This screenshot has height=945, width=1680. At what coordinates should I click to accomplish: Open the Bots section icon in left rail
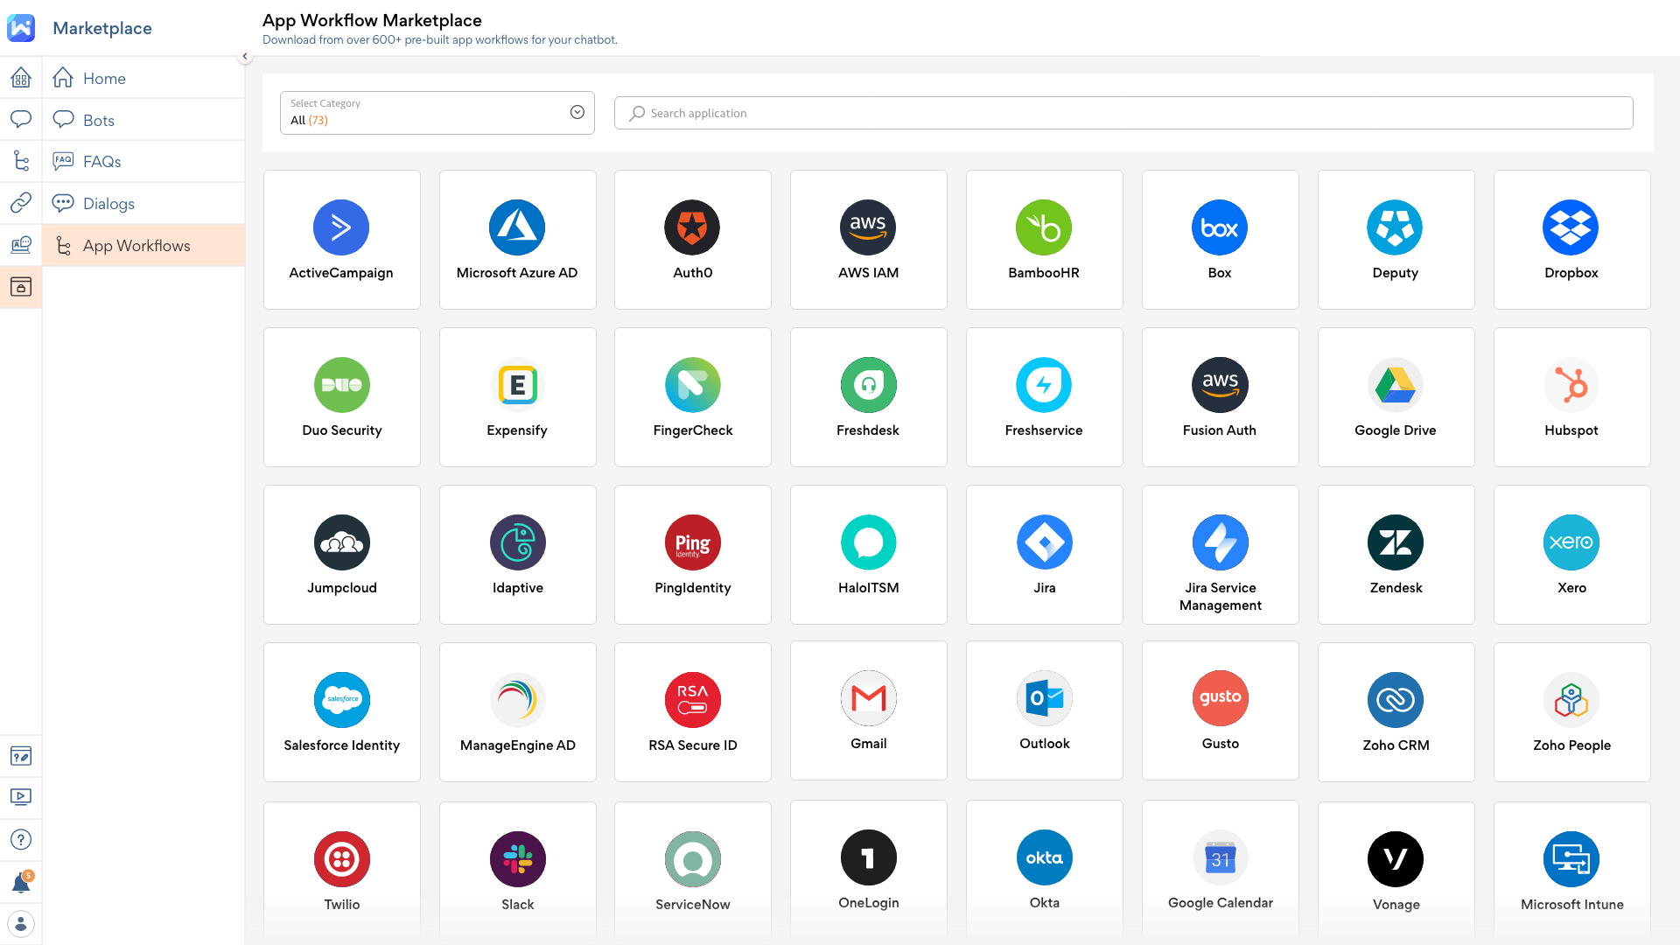[21, 119]
